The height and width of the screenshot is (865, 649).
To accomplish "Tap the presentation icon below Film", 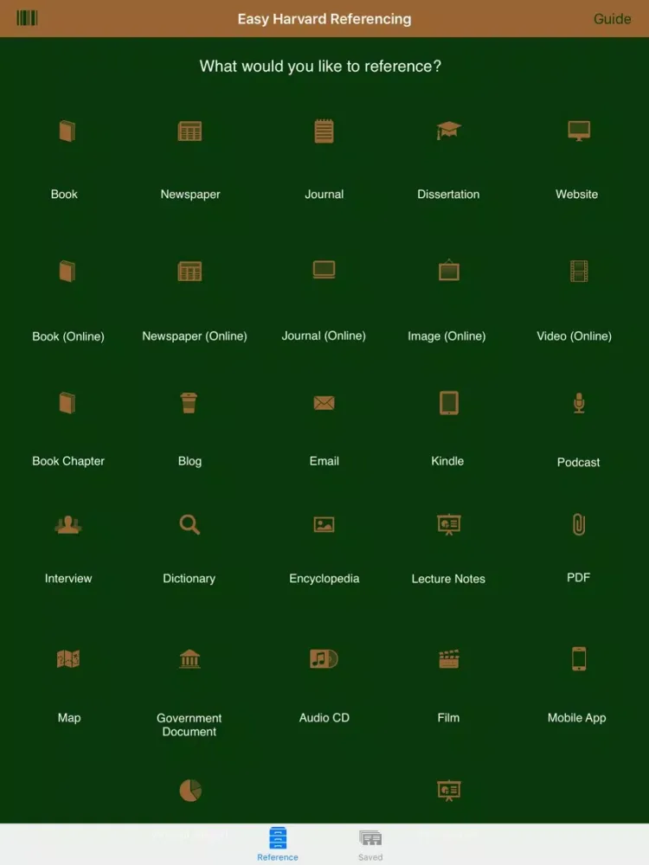I will tap(448, 791).
